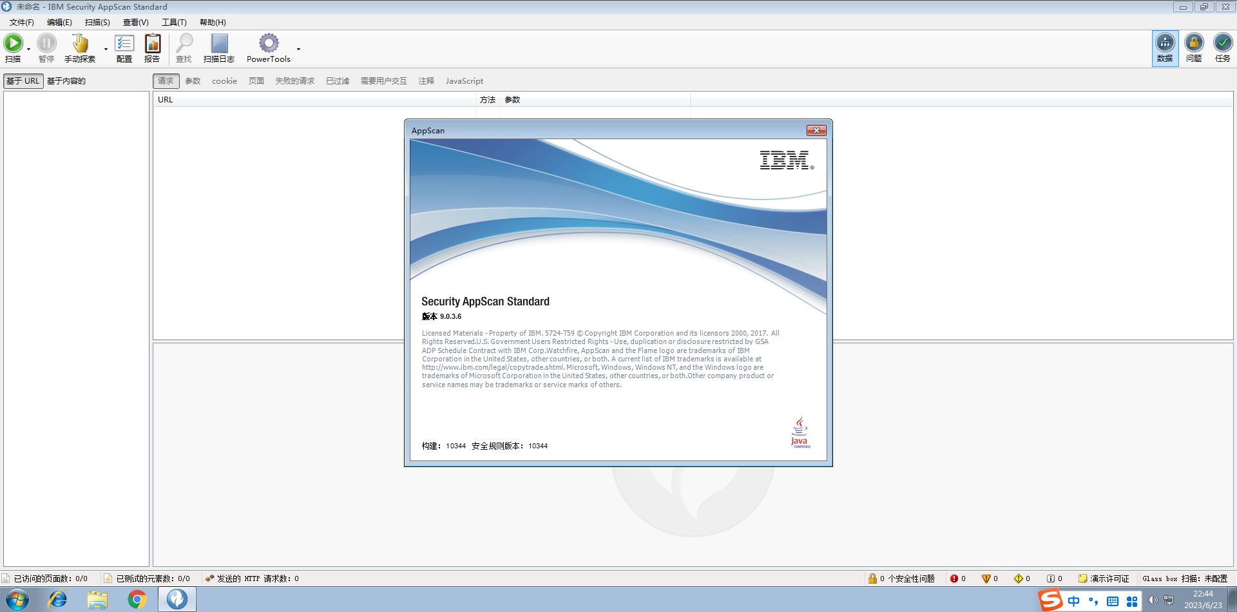Click the sent HTTP requests status entry

point(252,579)
